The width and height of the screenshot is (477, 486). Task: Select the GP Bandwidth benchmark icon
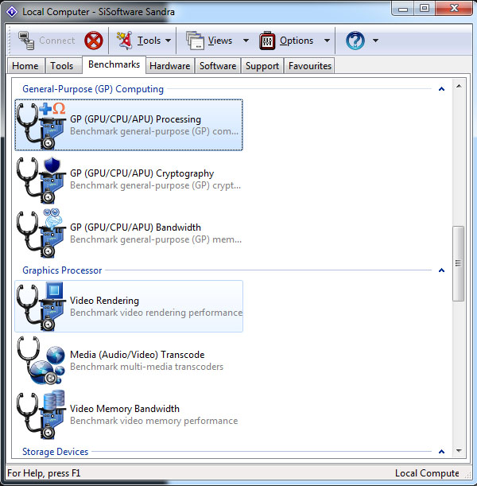41,233
